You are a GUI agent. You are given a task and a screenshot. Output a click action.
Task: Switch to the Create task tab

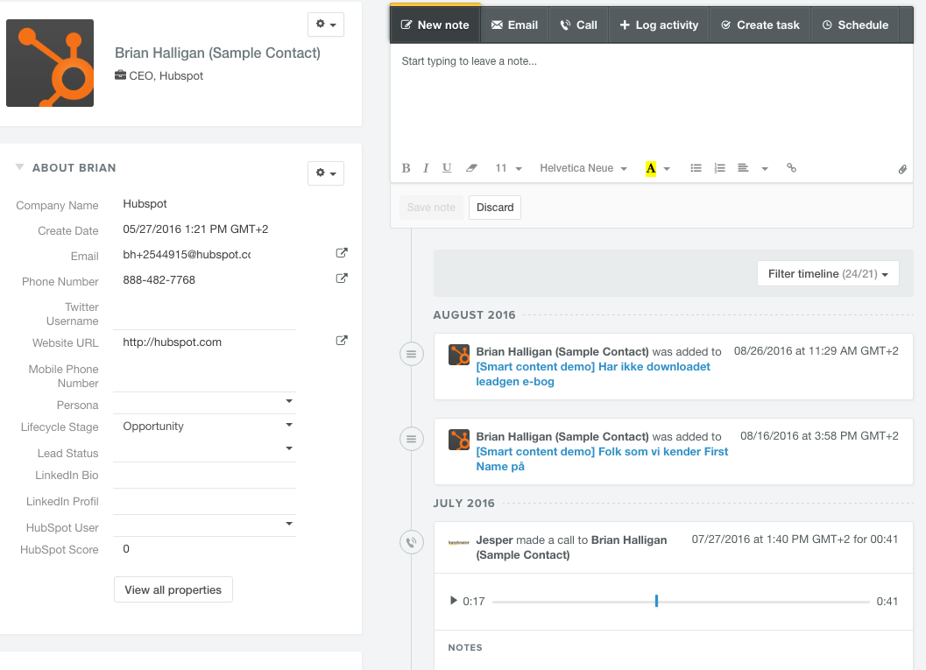pos(760,25)
